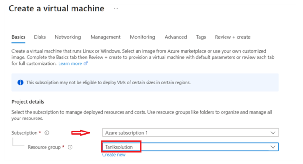The width and height of the screenshot is (303, 164).
Task: Select the Monitoring tab
Action: [x=143, y=37]
